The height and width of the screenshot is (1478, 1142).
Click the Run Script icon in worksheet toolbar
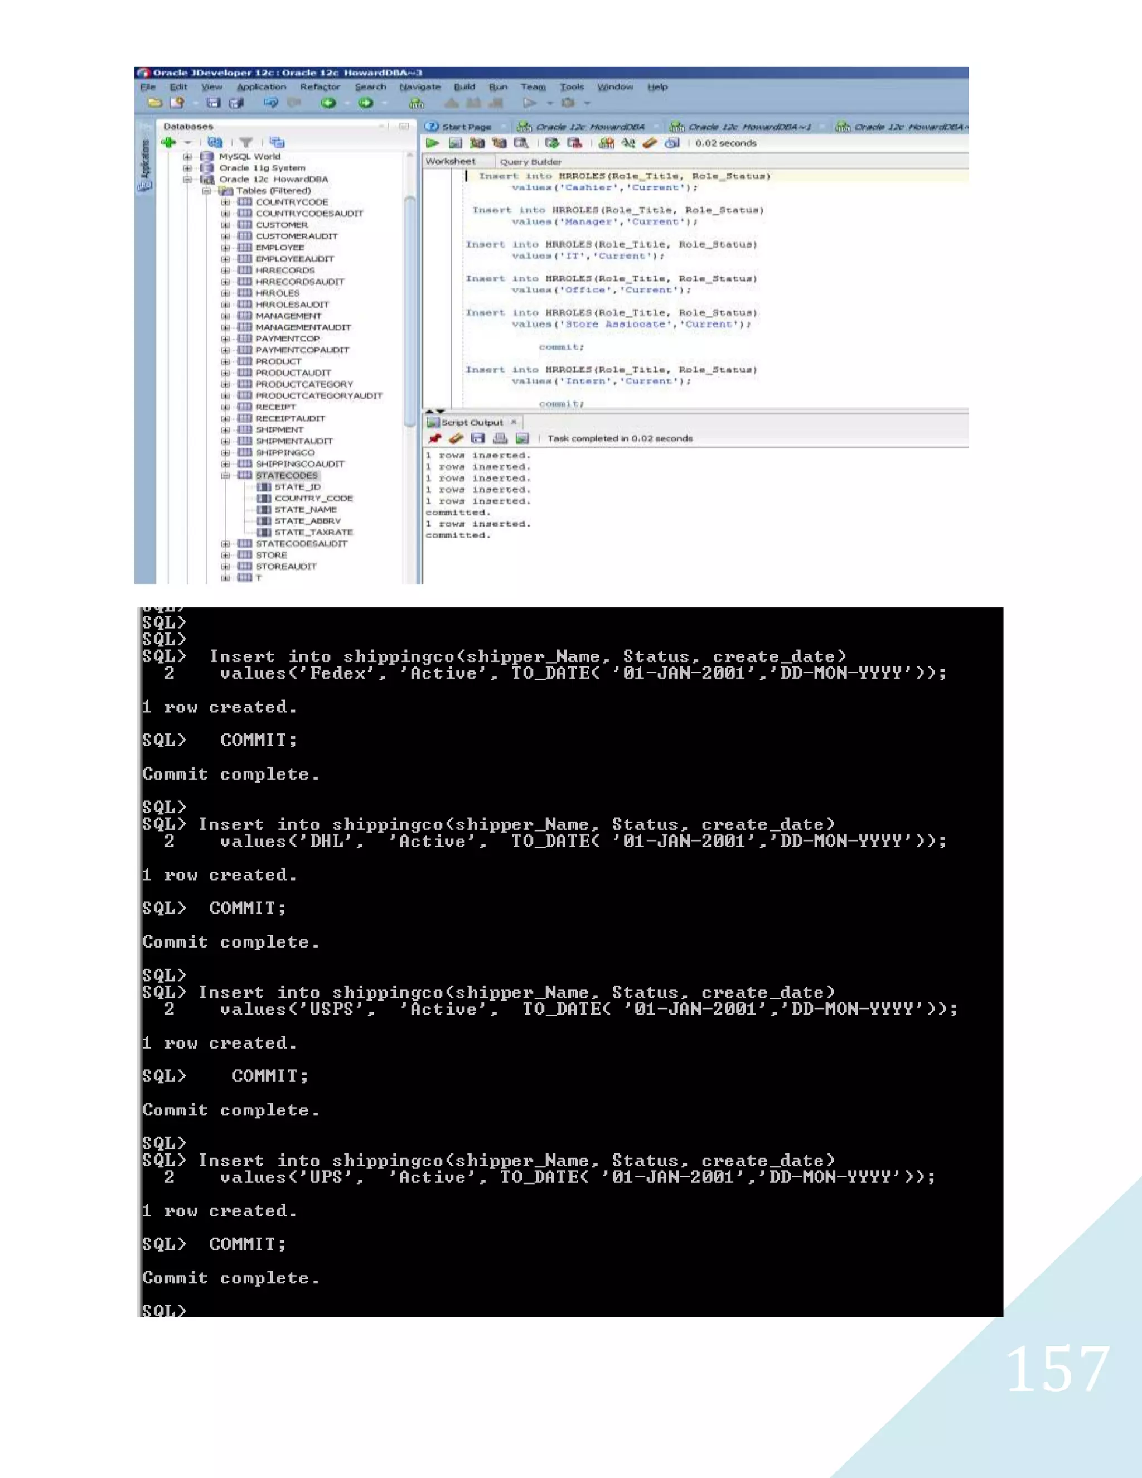456,143
